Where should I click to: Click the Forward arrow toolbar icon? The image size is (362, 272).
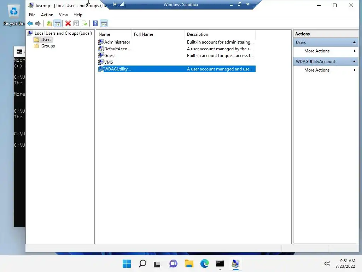[38, 23]
